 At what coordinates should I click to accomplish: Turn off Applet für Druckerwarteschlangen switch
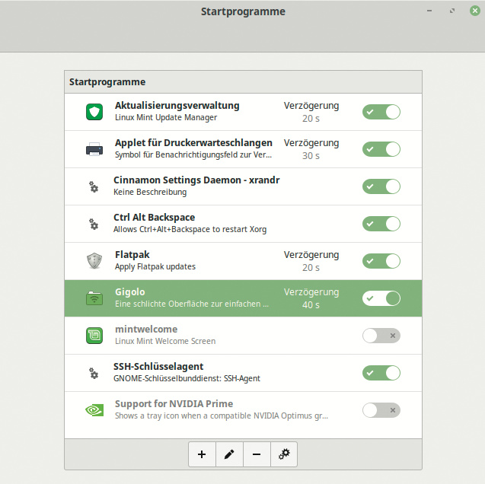click(x=381, y=149)
